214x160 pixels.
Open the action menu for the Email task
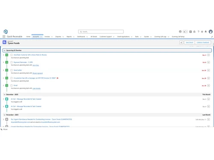(208, 85)
